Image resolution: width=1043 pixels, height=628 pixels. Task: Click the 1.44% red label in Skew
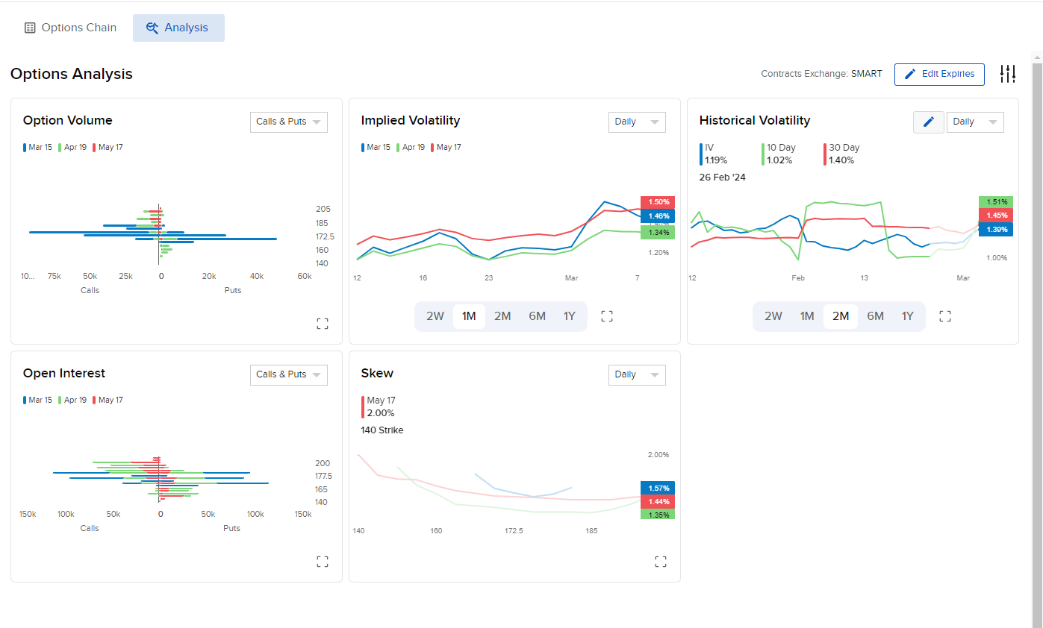coord(658,502)
